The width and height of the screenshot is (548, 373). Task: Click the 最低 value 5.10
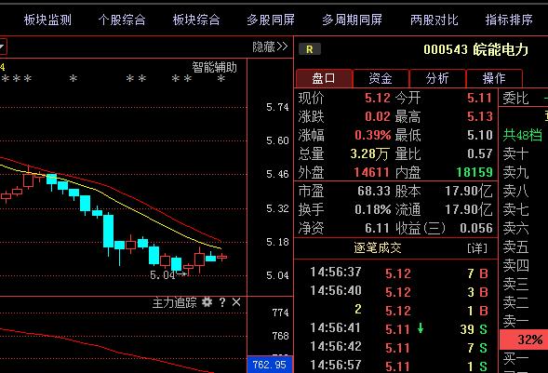click(479, 135)
